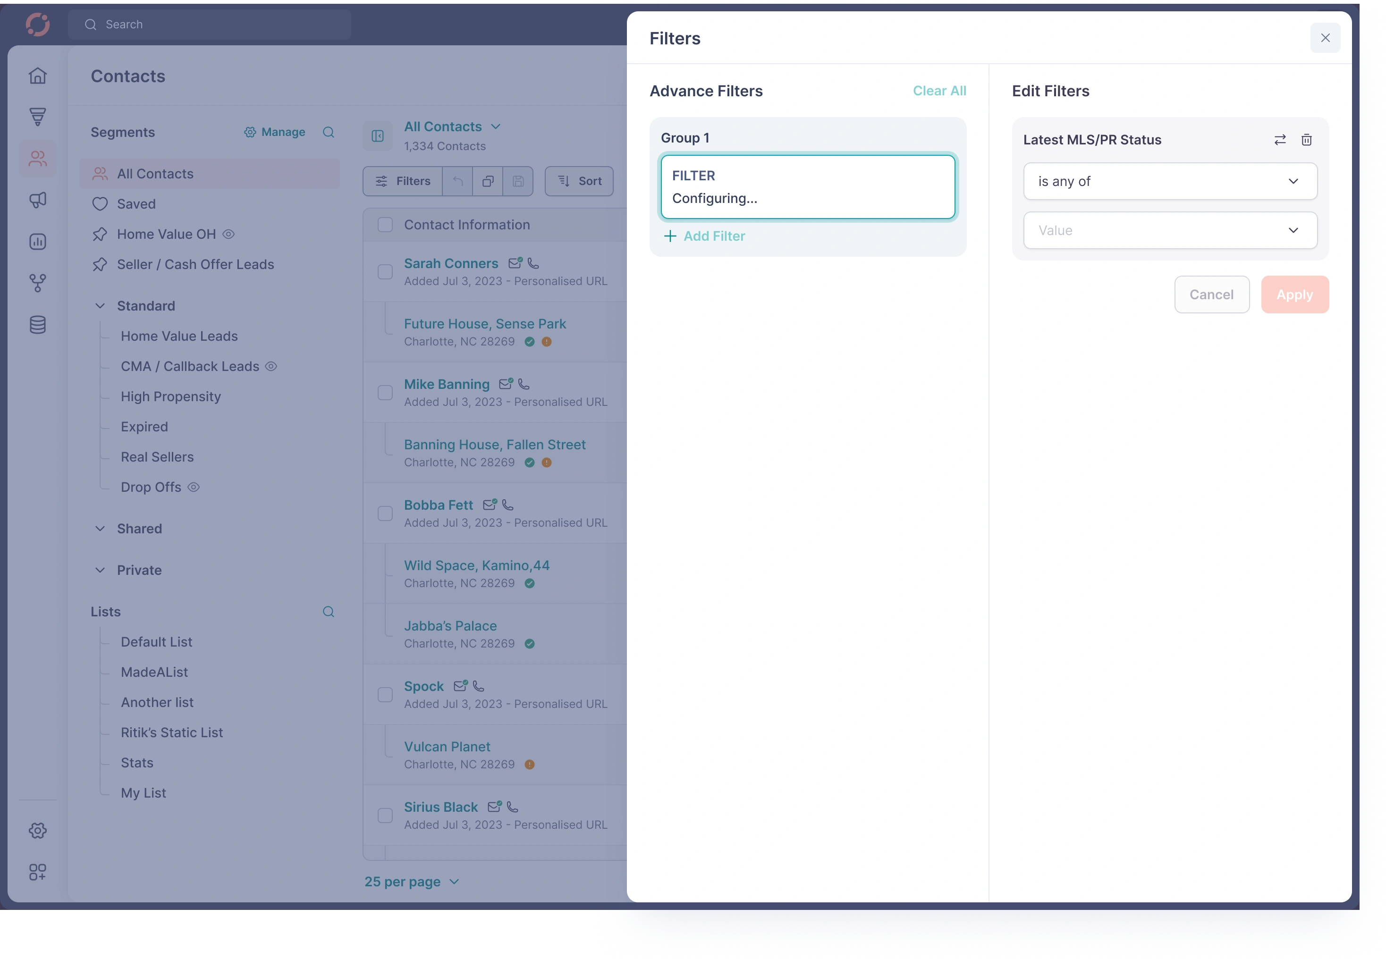Open the settings gear in sidebar
1386x959 pixels.
(x=38, y=831)
